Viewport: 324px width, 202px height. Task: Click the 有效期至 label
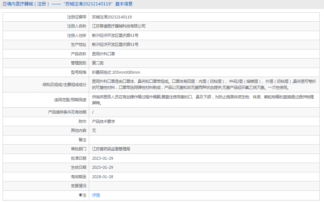(79, 177)
